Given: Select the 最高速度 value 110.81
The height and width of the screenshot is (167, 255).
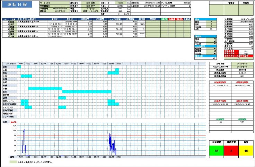Looking at the screenshot, I should click(x=232, y=70).
